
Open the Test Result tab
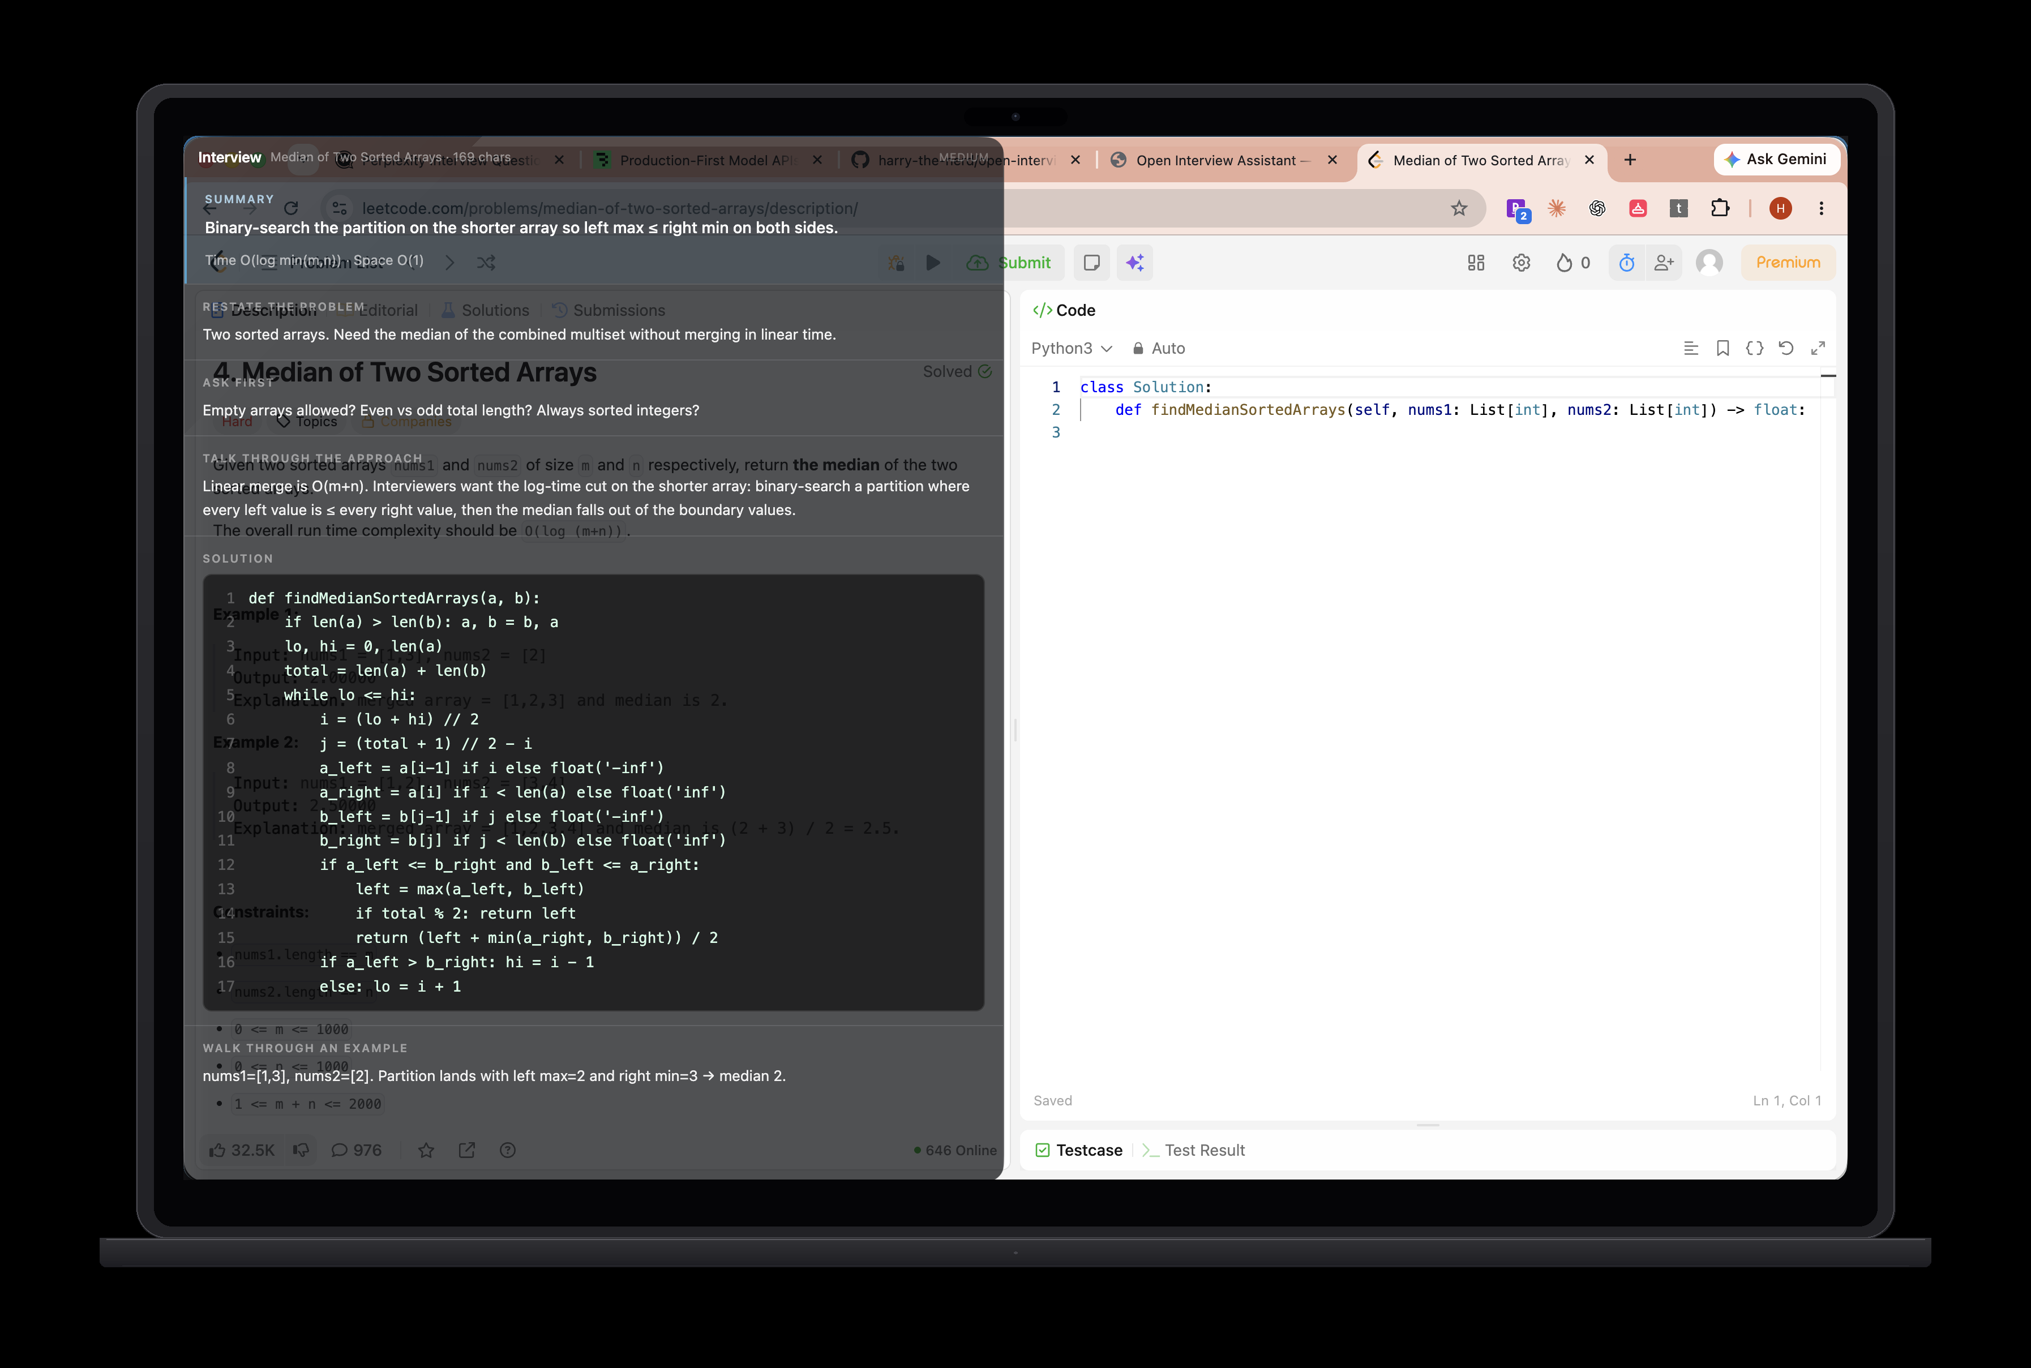click(x=1193, y=1151)
